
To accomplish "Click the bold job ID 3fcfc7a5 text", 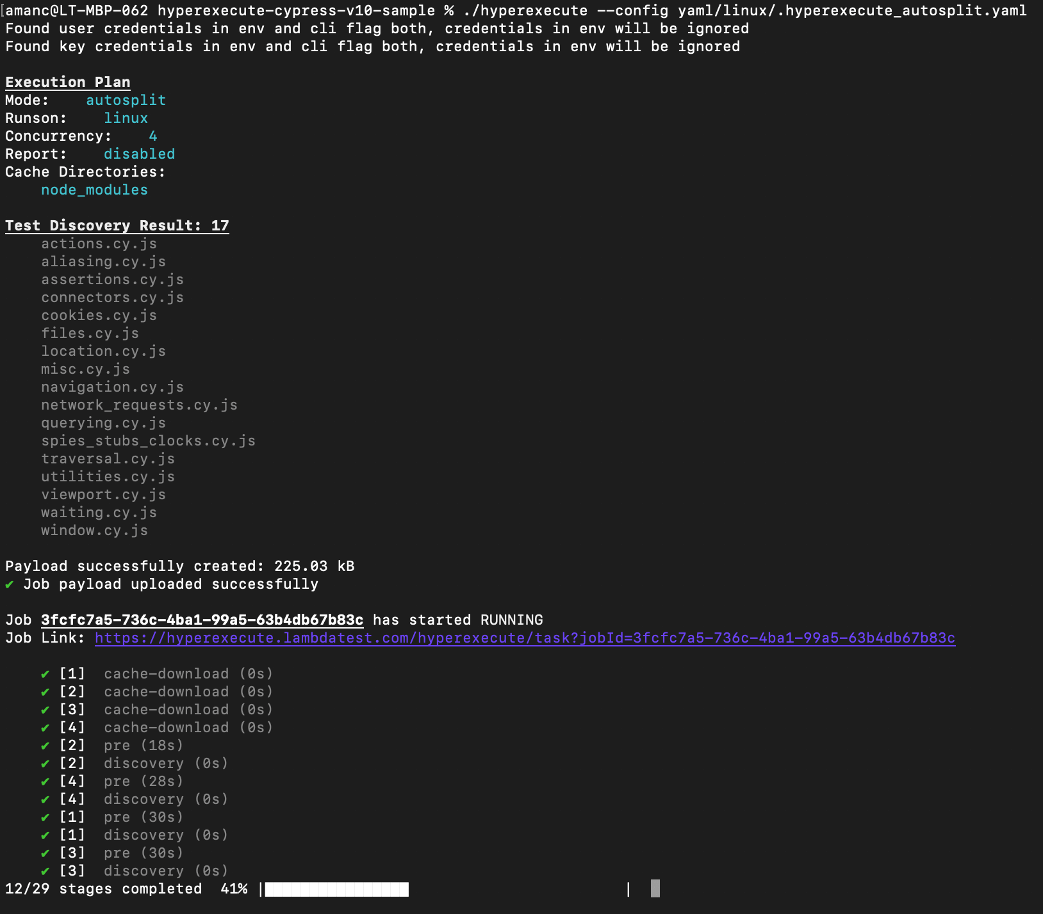I will point(202,620).
